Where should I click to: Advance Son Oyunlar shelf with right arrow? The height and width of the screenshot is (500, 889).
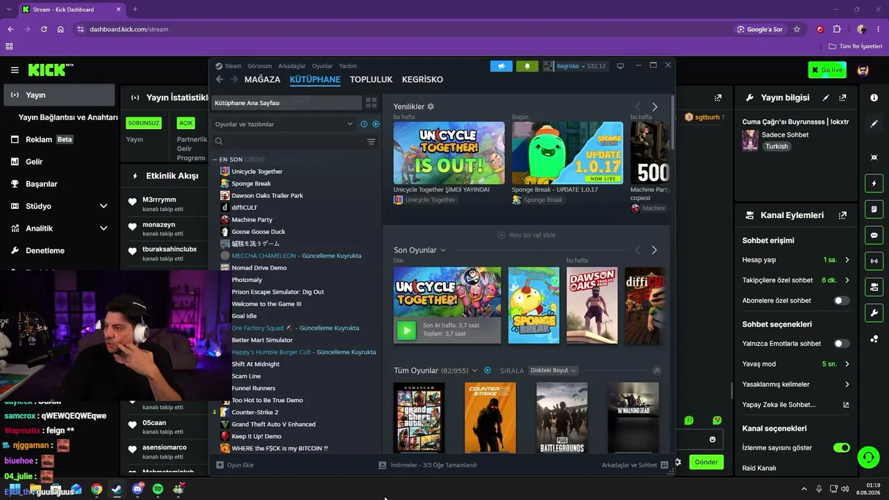click(x=654, y=250)
